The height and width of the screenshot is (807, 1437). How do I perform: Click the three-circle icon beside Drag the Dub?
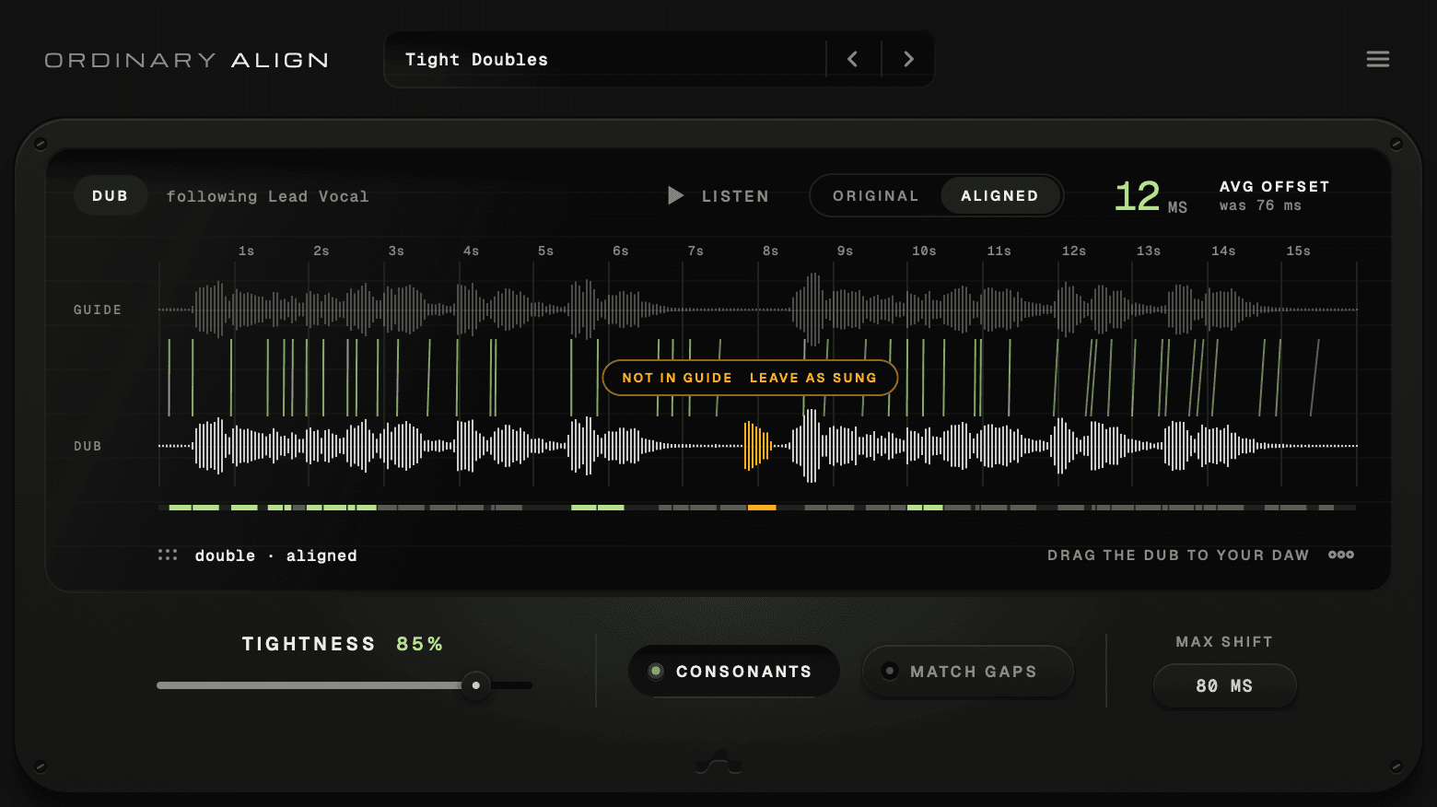click(x=1341, y=555)
